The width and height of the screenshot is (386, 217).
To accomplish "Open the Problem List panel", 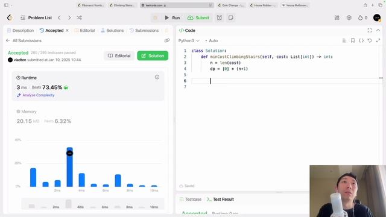I will tap(36, 17).
